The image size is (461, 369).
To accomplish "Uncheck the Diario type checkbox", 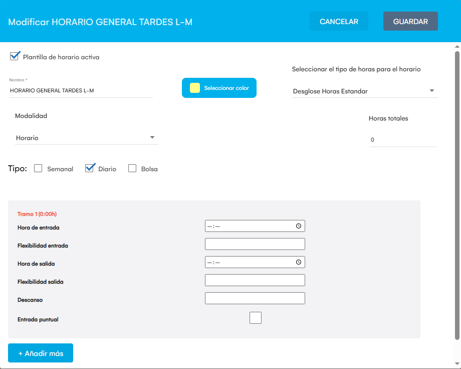I will tap(90, 169).
